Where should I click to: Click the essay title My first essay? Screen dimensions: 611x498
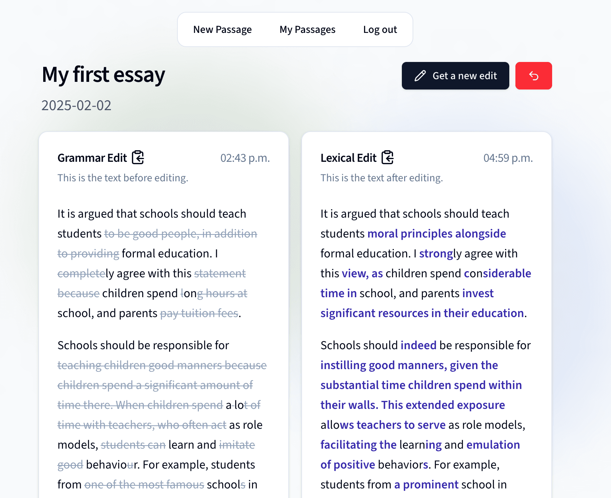pos(103,75)
